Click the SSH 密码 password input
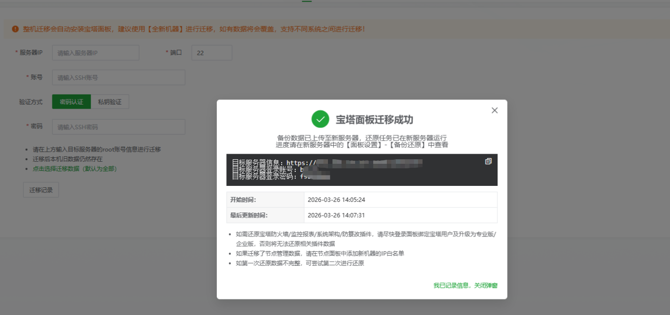 [119, 126]
